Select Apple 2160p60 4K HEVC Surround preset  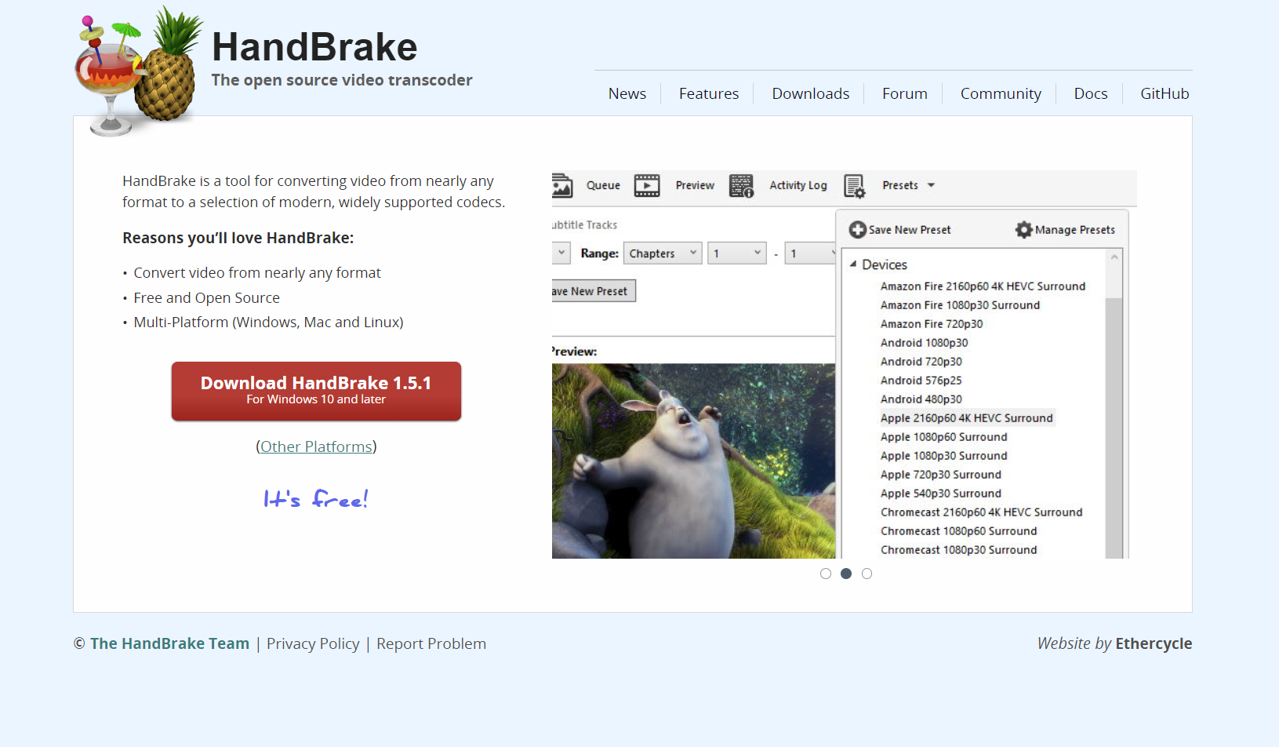click(967, 418)
